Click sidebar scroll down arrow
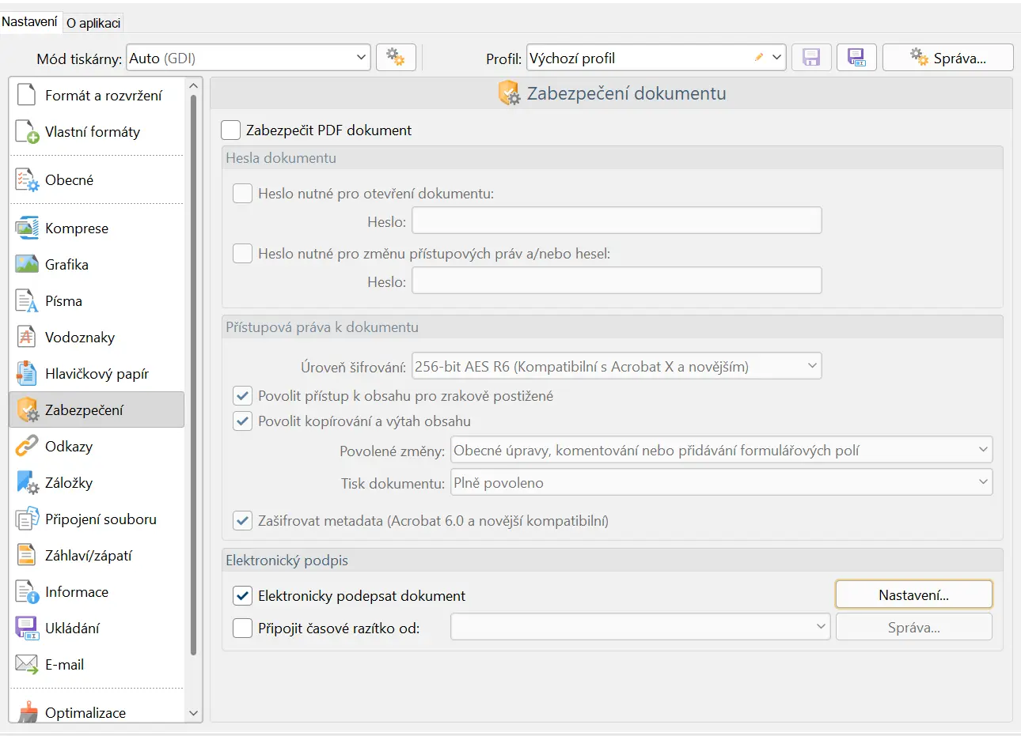The image size is (1021, 736). click(194, 713)
